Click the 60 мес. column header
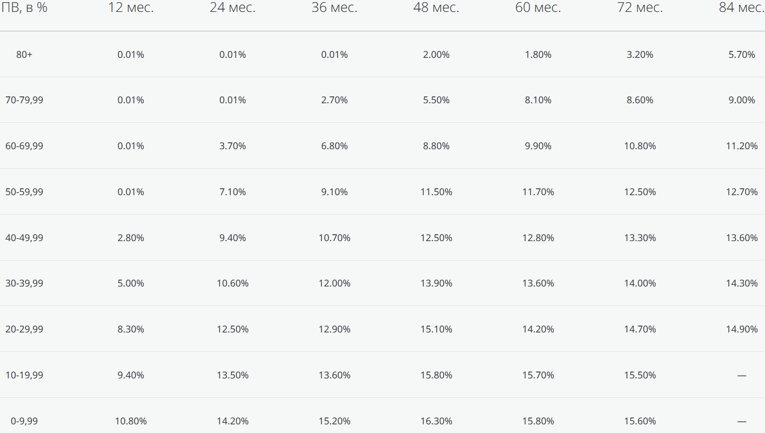 [538, 8]
